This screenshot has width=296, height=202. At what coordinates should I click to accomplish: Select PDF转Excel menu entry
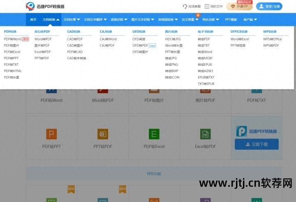12,52
